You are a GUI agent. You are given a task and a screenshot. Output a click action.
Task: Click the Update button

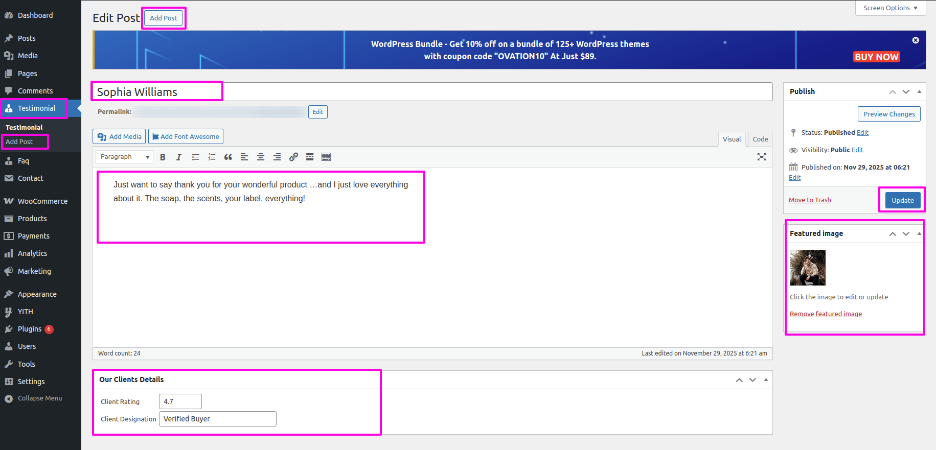(x=902, y=200)
